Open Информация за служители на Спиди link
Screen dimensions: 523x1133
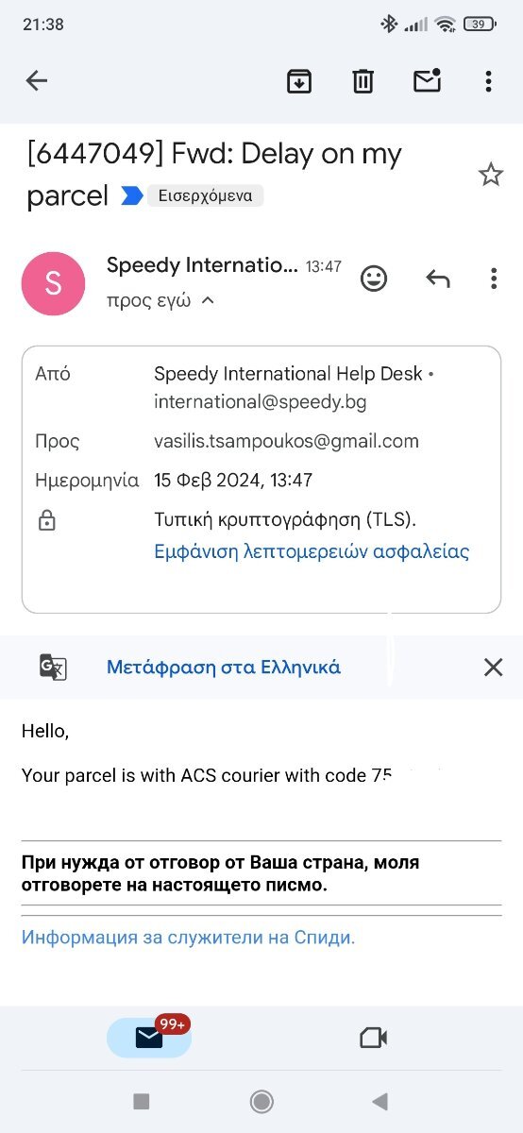188,938
